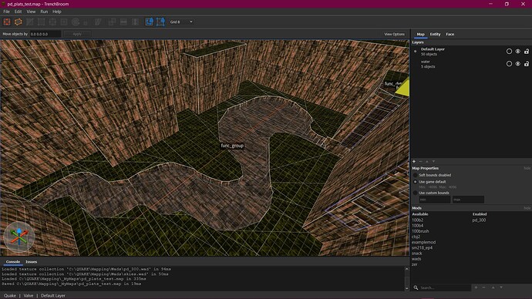Move mod down with bottom arrow icon
Viewport: 532px width, 299px height.
pyautogui.click(x=501, y=287)
